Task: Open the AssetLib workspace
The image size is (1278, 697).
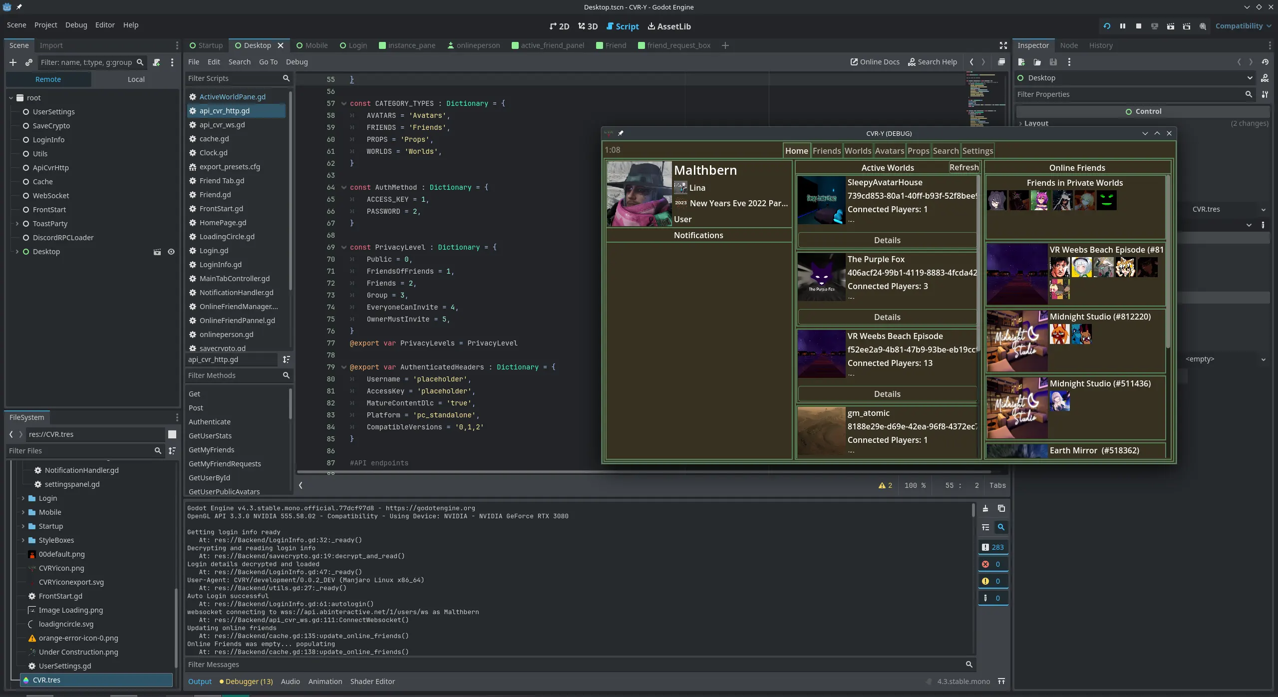Action: click(669, 26)
